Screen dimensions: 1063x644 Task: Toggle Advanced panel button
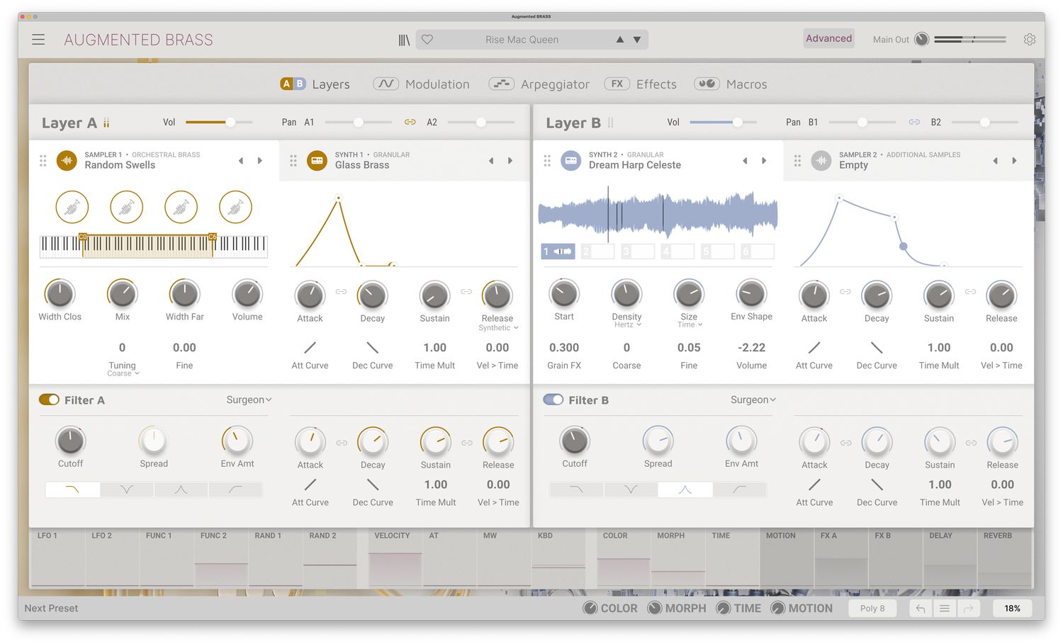pyautogui.click(x=828, y=38)
